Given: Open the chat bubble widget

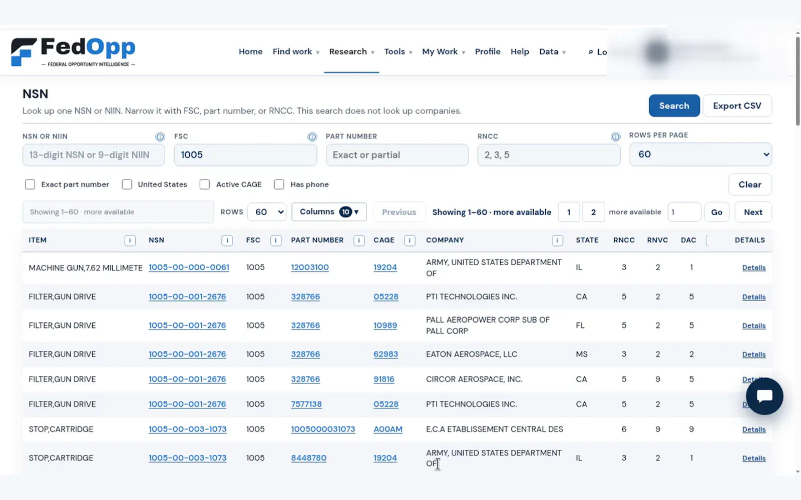Looking at the screenshot, I should pos(764,396).
